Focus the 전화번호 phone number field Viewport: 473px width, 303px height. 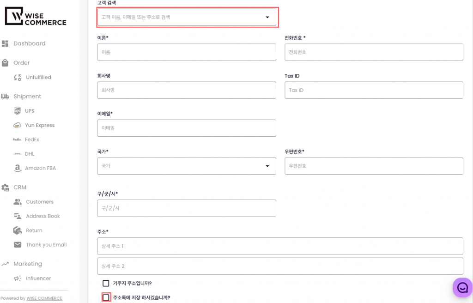tap(373, 52)
